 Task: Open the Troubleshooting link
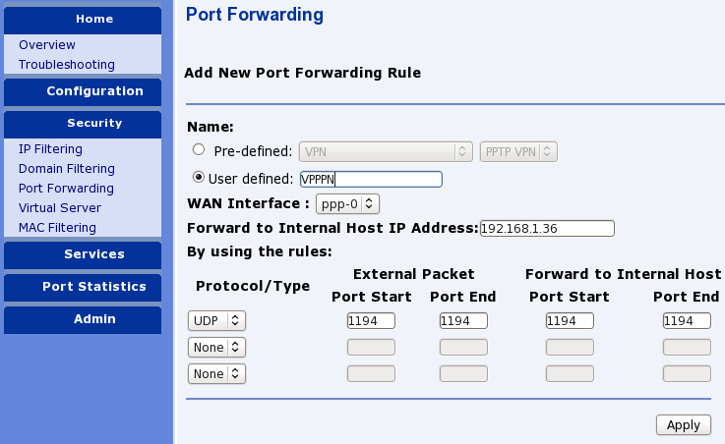(67, 65)
